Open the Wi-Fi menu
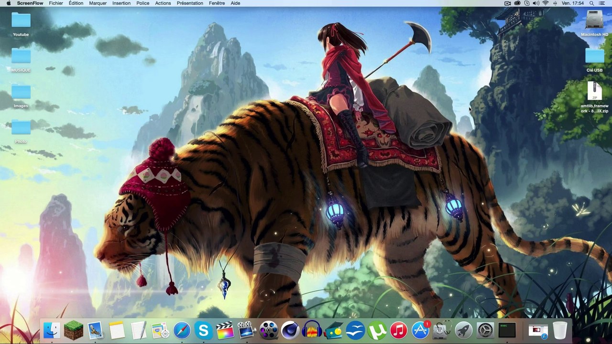This screenshot has width=612, height=344. click(x=546, y=3)
